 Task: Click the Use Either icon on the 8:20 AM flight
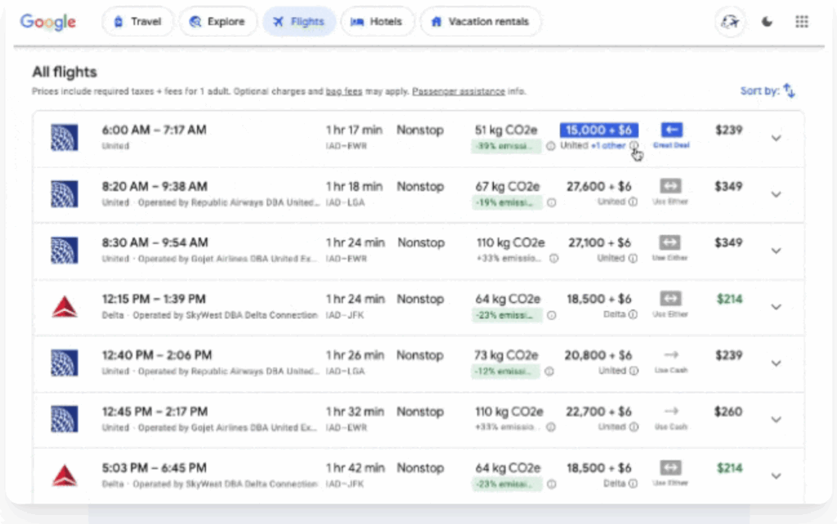(x=670, y=187)
